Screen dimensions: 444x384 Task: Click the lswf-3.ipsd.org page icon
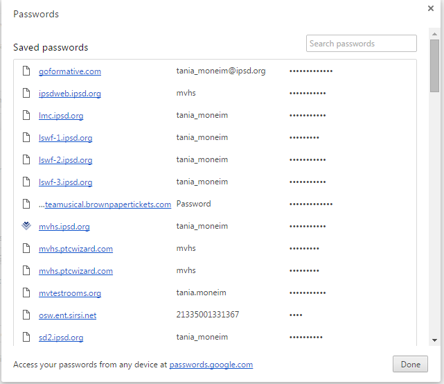coord(26,182)
